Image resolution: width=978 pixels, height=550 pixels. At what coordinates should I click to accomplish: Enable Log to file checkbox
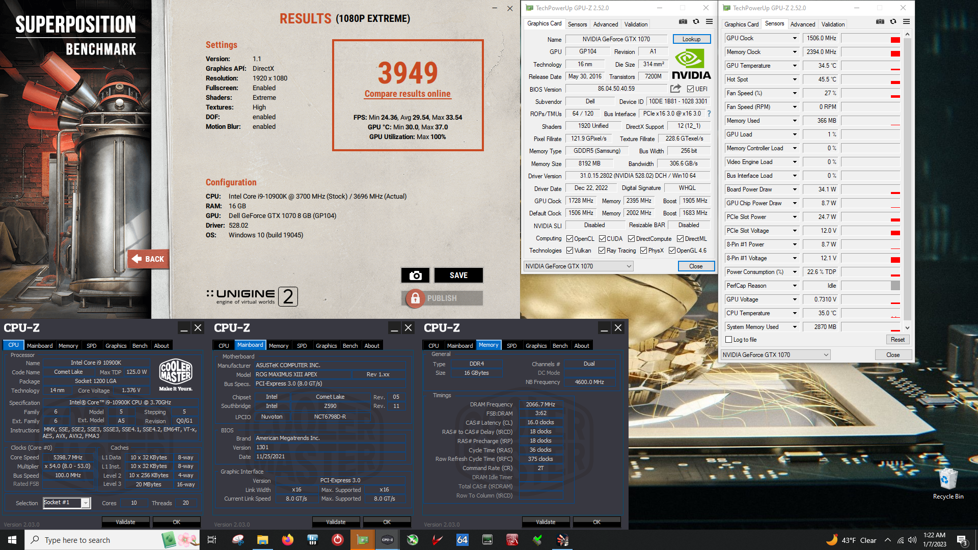pyautogui.click(x=728, y=339)
